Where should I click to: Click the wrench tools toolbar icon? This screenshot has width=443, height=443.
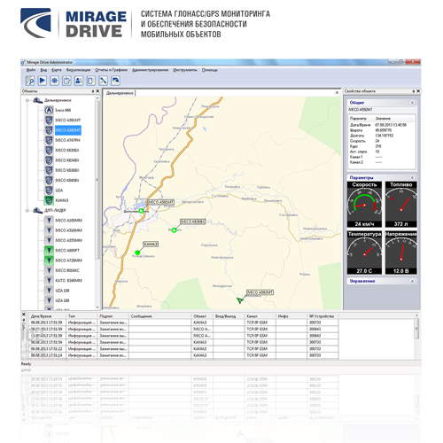click(103, 81)
